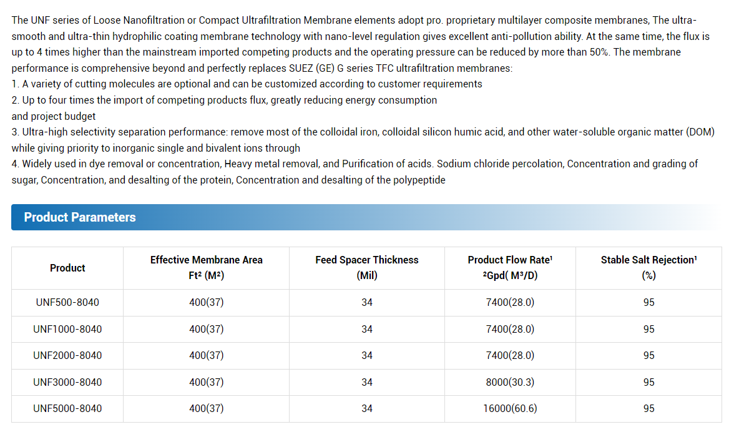Viewport: 734px width, 432px height.
Task: Click the Product column header
Action: (x=67, y=268)
